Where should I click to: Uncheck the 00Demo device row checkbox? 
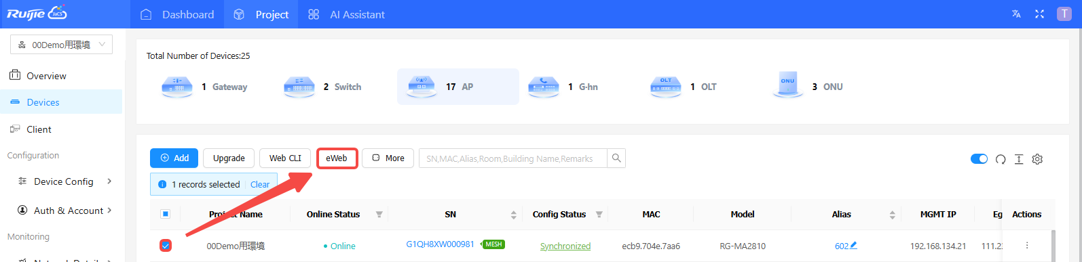pos(166,245)
